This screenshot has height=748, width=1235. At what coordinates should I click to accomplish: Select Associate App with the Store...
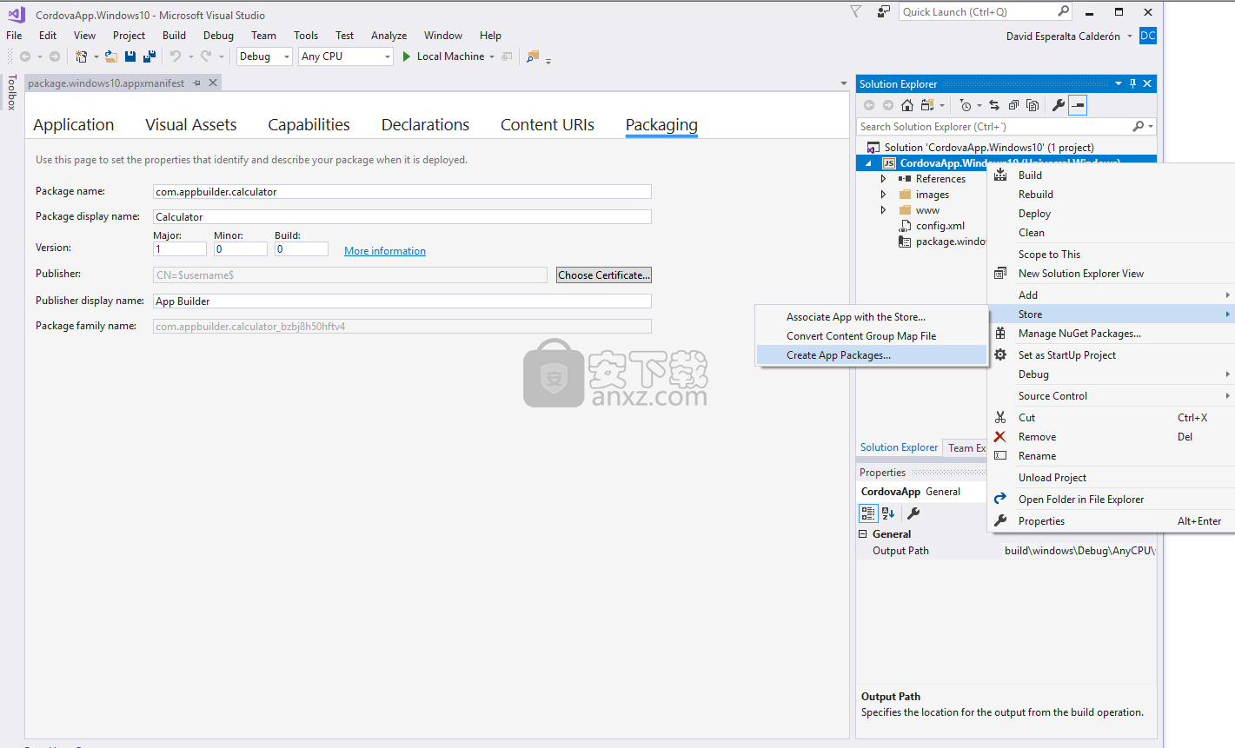click(x=872, y=317)
